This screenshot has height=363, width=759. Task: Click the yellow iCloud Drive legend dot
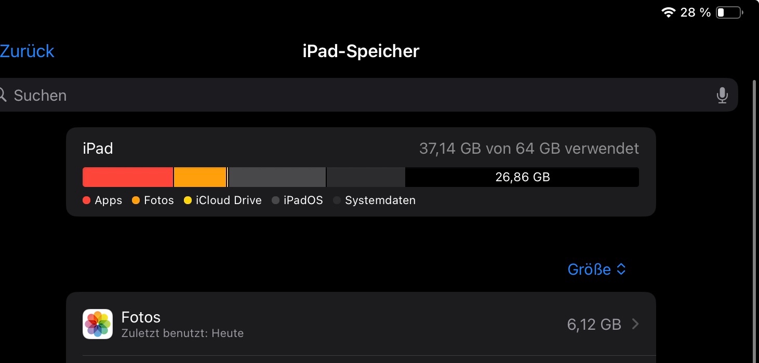188,200
